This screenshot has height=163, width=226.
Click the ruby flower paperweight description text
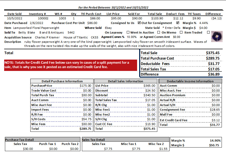tap(116, 44)
